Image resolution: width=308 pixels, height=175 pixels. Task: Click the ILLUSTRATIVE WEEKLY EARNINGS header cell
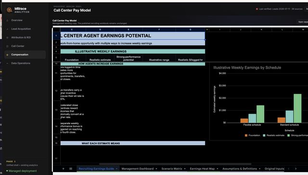133,51
